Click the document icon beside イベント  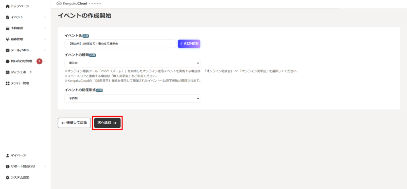point(8,17)
